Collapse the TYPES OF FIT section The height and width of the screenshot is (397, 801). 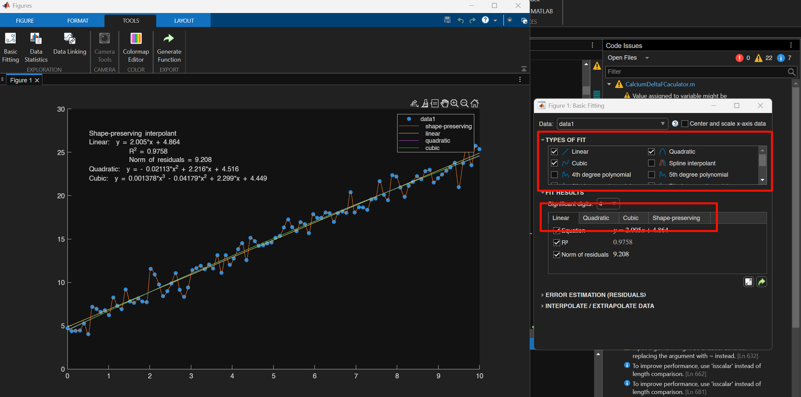pyautogui.click(x=543, y=140)
